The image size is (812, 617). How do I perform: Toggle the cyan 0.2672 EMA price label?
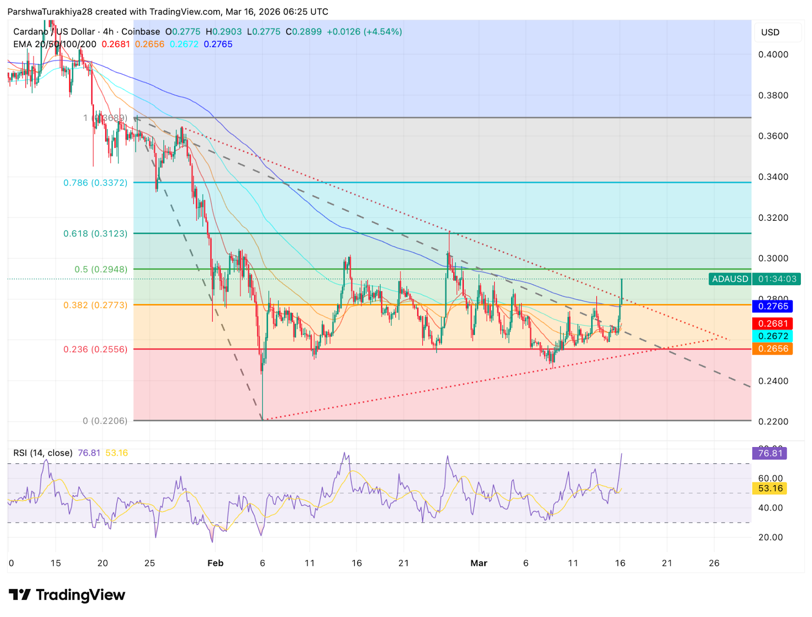point(772,336)
